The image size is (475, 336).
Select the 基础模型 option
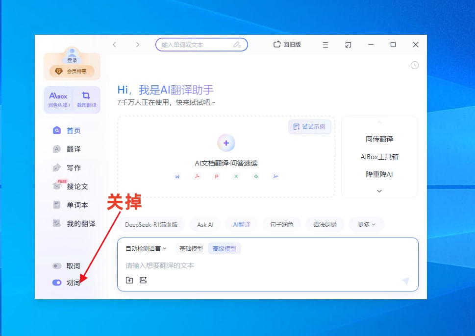191,249
